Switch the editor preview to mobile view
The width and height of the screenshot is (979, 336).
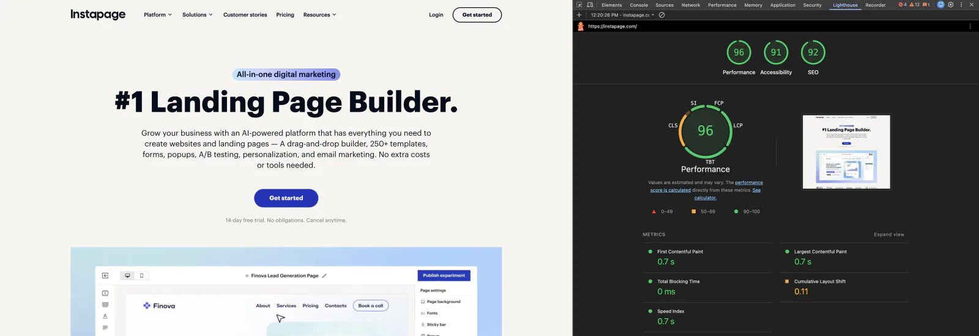point(141,276)
